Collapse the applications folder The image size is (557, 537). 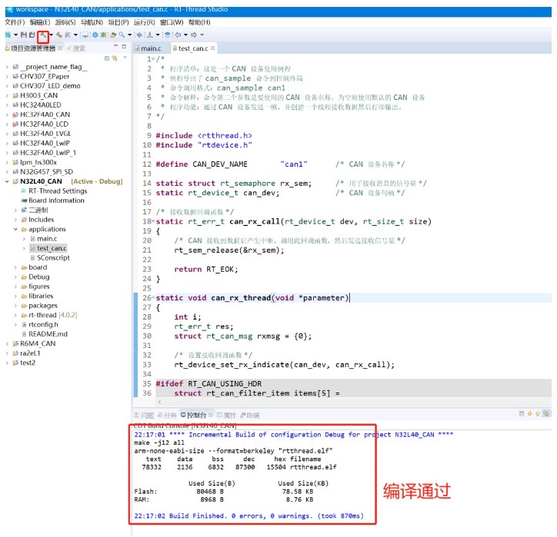(x=15, y=229)
